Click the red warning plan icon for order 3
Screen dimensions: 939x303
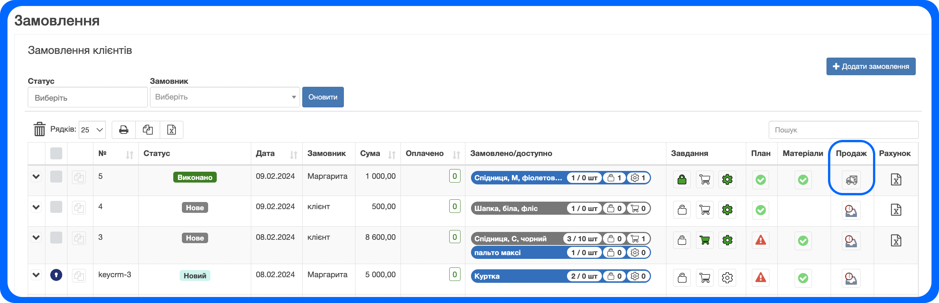(x=760, y=240)
